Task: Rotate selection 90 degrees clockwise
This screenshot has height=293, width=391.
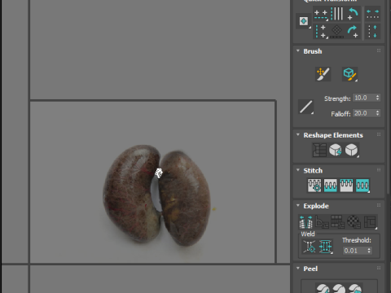Action: (353, 32)
